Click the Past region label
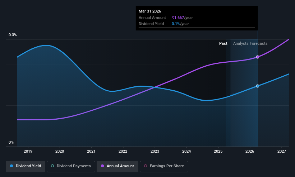This screenshot has width=295, height=177. (223, 44)
